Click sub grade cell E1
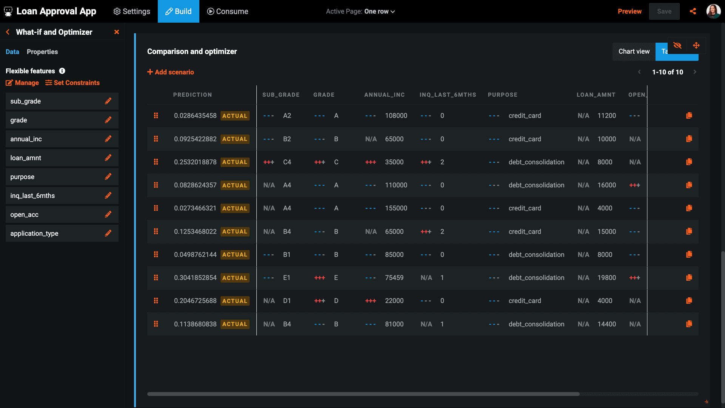 point(287,278)
